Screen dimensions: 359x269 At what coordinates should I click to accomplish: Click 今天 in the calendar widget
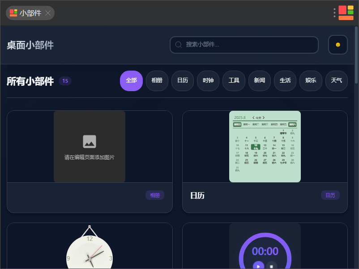tap(258, 118)
